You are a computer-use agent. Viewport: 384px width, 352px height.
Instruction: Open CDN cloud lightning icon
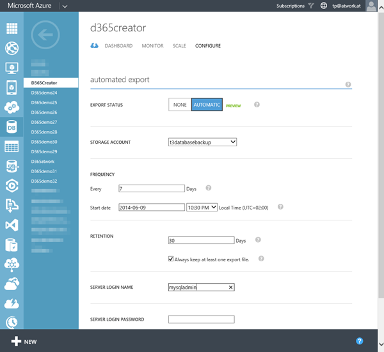pyautogui.click(x=12, y=303)
